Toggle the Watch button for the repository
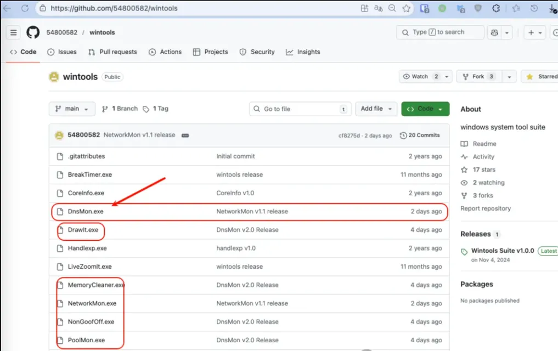 (x=420, y=77)
